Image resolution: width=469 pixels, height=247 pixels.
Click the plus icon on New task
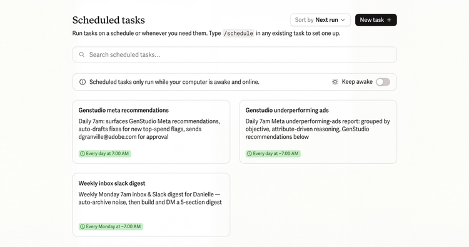[x=389, y=20]
